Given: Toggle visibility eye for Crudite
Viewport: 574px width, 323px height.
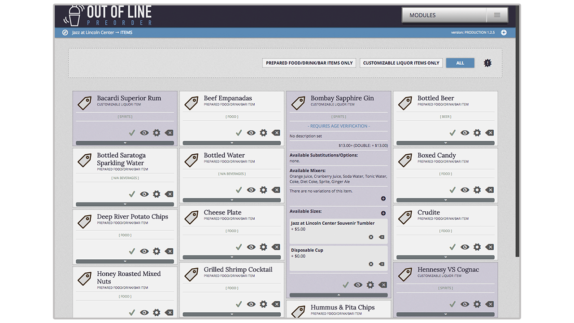Looking at the screenshot, I should [x=465, y=247].
